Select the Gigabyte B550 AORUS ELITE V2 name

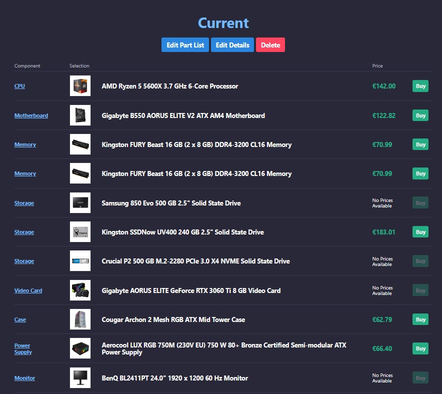pos(183,115)
